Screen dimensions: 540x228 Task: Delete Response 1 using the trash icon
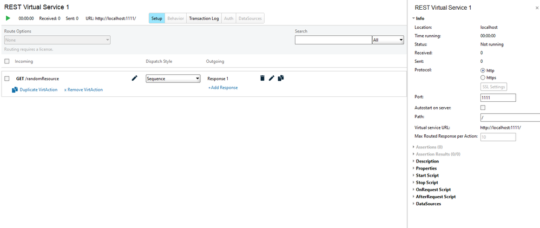point(262,78)
